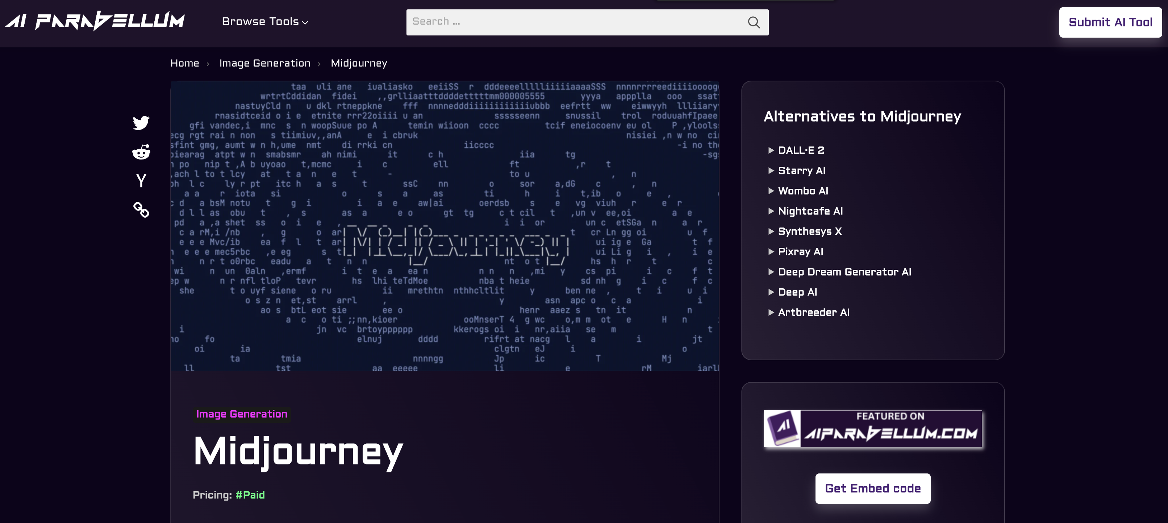The height and width of the screenshot is (523, 1168).
Task: Click the Midjourney page title
Action: pos(298,452)
